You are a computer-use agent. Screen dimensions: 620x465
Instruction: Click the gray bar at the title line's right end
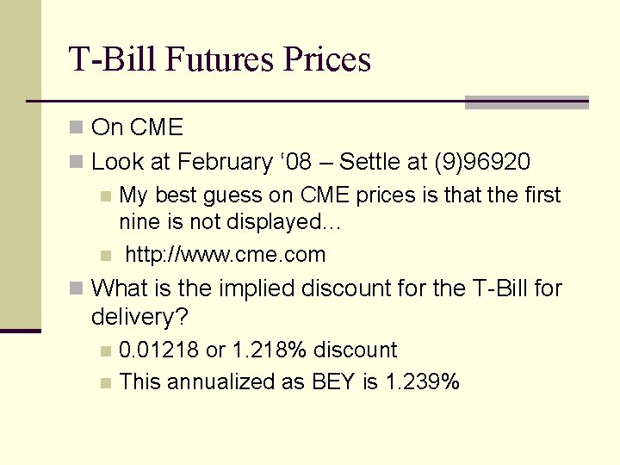tap(526, 102)
